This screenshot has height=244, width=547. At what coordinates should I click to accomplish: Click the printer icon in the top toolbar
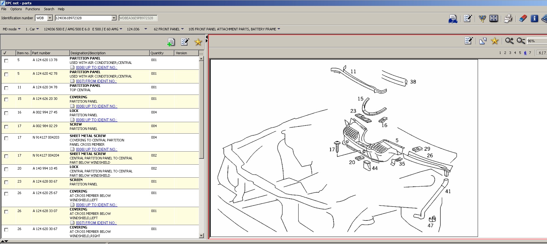[508, 19]
